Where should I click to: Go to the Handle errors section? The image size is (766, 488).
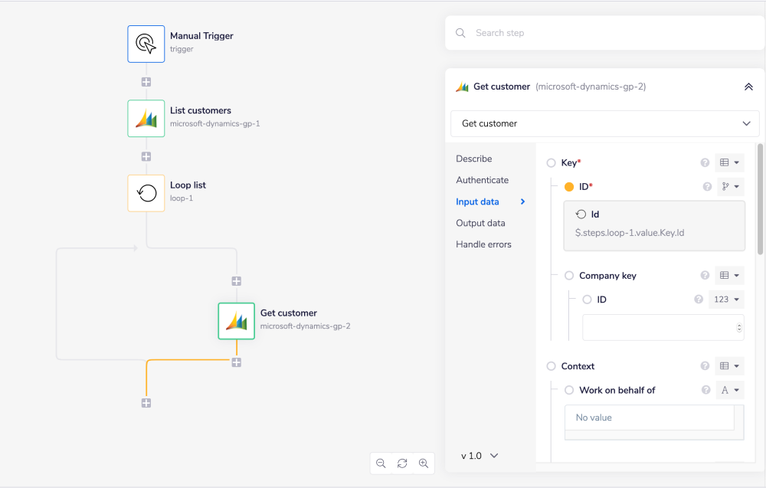pos(483,244)
